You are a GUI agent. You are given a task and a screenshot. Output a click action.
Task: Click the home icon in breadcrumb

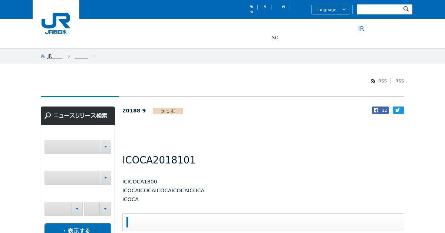pyautogui.click(x=43, y=56)
